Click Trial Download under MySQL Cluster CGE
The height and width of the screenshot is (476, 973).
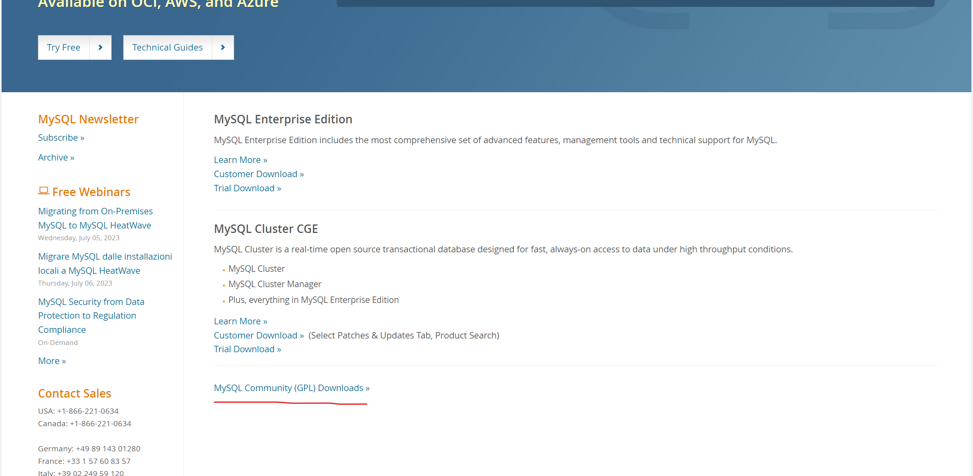(247, 349)
